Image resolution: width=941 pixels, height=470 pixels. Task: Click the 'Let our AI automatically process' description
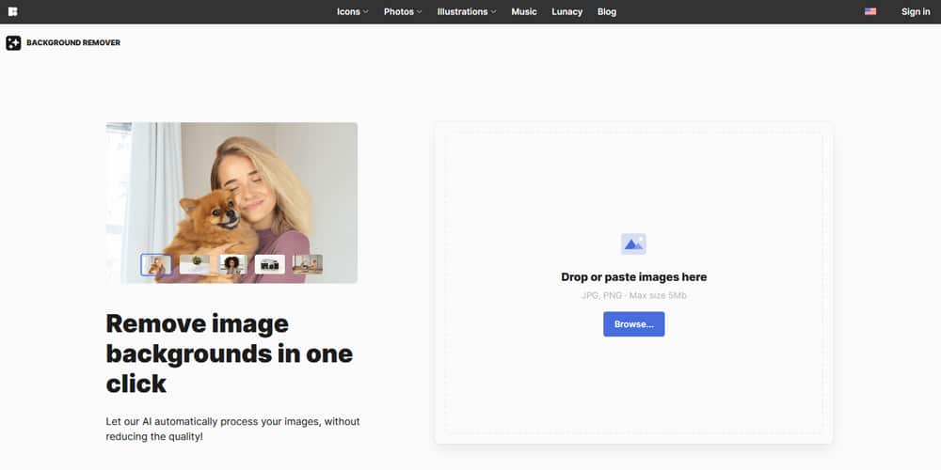click(232, 430)
